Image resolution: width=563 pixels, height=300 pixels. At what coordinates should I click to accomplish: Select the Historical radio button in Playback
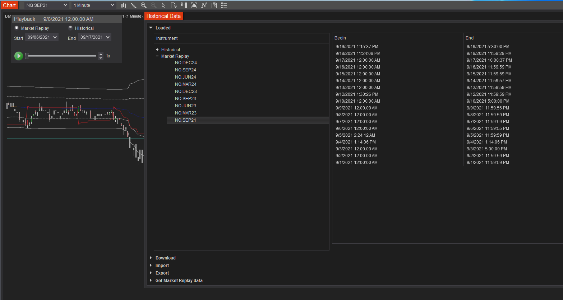[70, 28]
